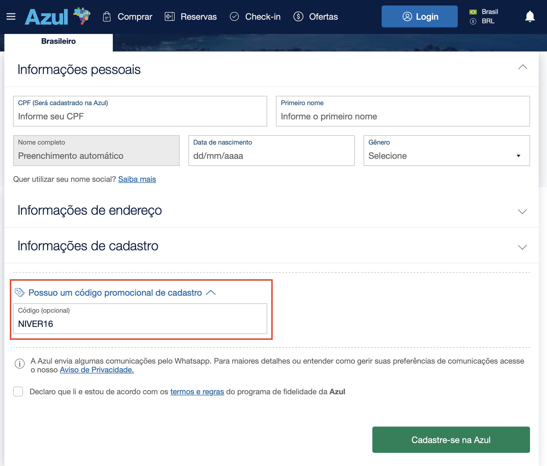Open the termos e regras link
This screenshot has width=547, height=466.
[197, 392]
